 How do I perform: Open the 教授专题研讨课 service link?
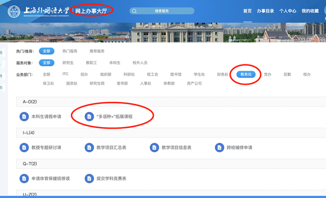tap(46, 148)
